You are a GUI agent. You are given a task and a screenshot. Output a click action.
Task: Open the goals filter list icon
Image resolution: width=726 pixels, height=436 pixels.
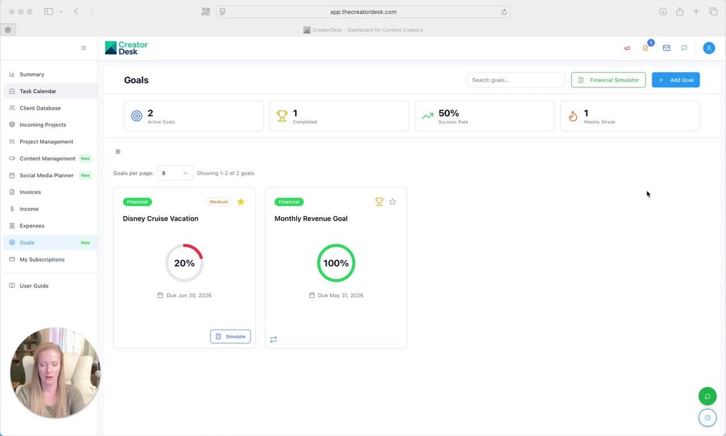coord(118,151)
